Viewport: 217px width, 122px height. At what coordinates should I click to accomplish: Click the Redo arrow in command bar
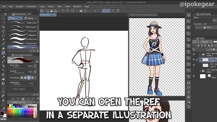[x=67, y=11]
